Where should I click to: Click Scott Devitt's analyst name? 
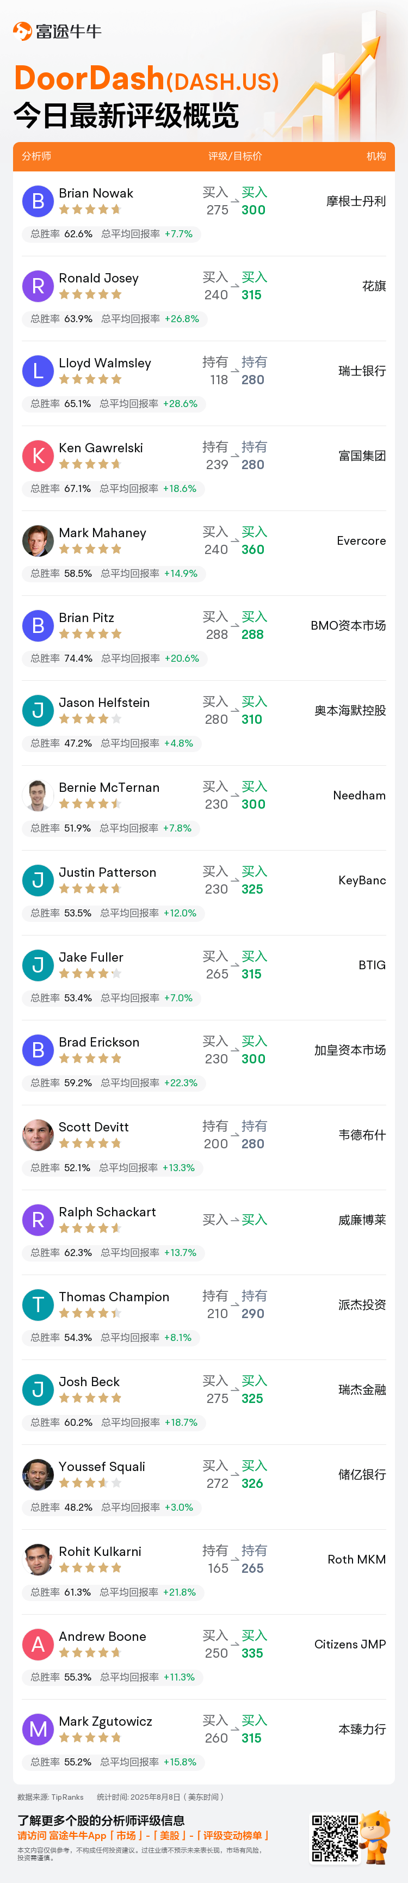(94, 1127)
